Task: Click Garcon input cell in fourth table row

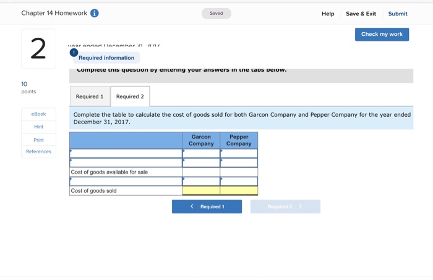Action: (x=201, y=181)
